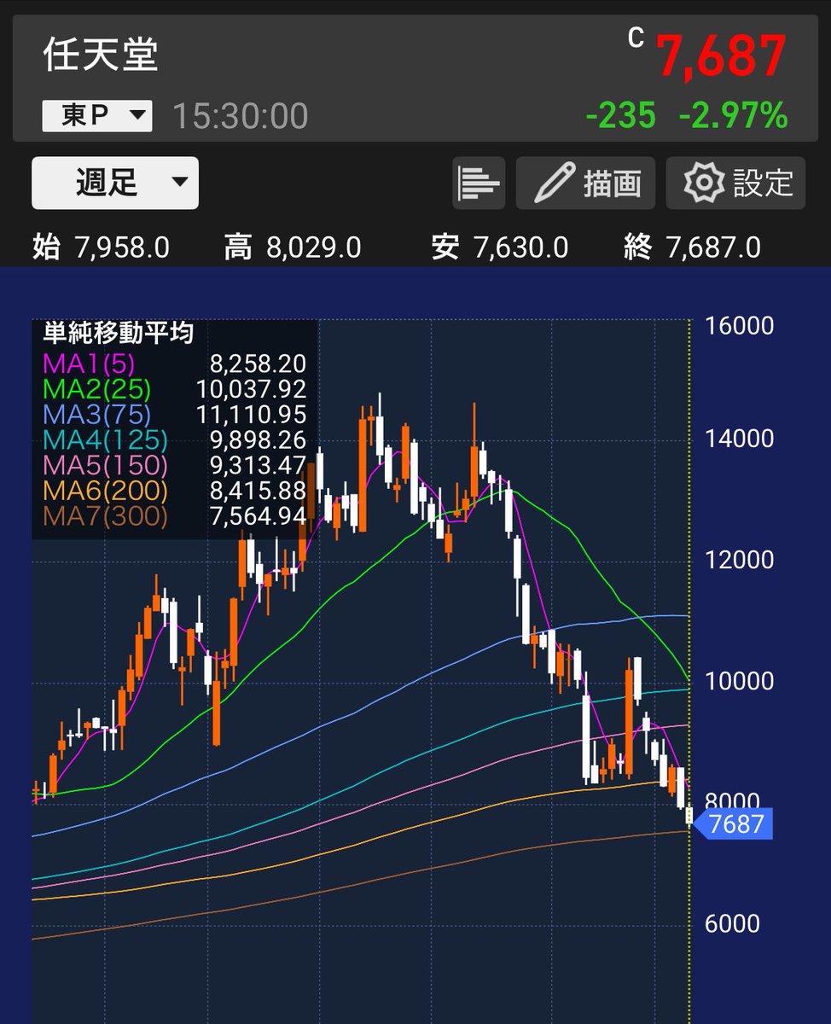The image size is (831, 1024).
Task: Click the 任天堂 stock name
Action: click(101, 56)
